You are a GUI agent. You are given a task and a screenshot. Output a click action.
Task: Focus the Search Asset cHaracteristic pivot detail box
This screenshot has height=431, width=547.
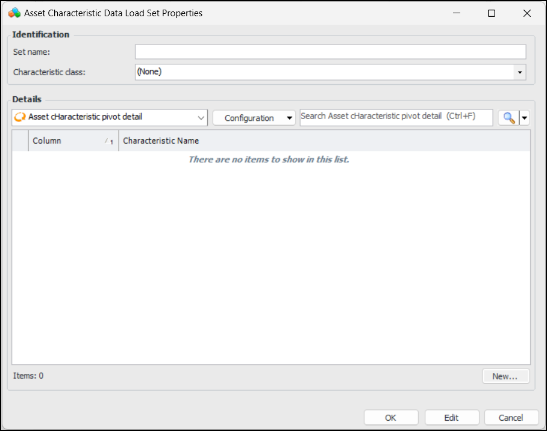coord(396,117)
